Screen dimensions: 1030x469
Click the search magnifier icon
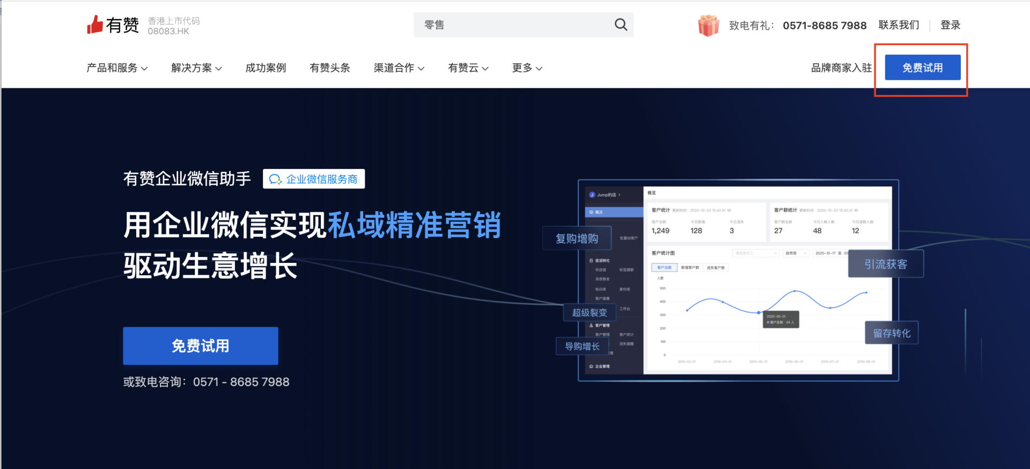[x=621, y=25]
